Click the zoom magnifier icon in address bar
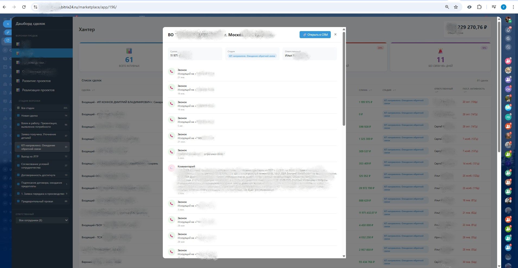 [447, 7]
